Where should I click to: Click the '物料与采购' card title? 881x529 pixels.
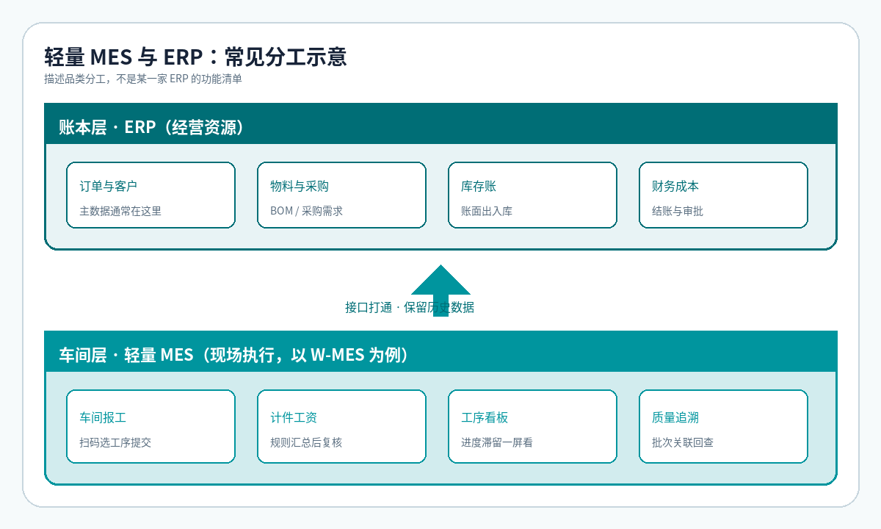pos(300,187)
